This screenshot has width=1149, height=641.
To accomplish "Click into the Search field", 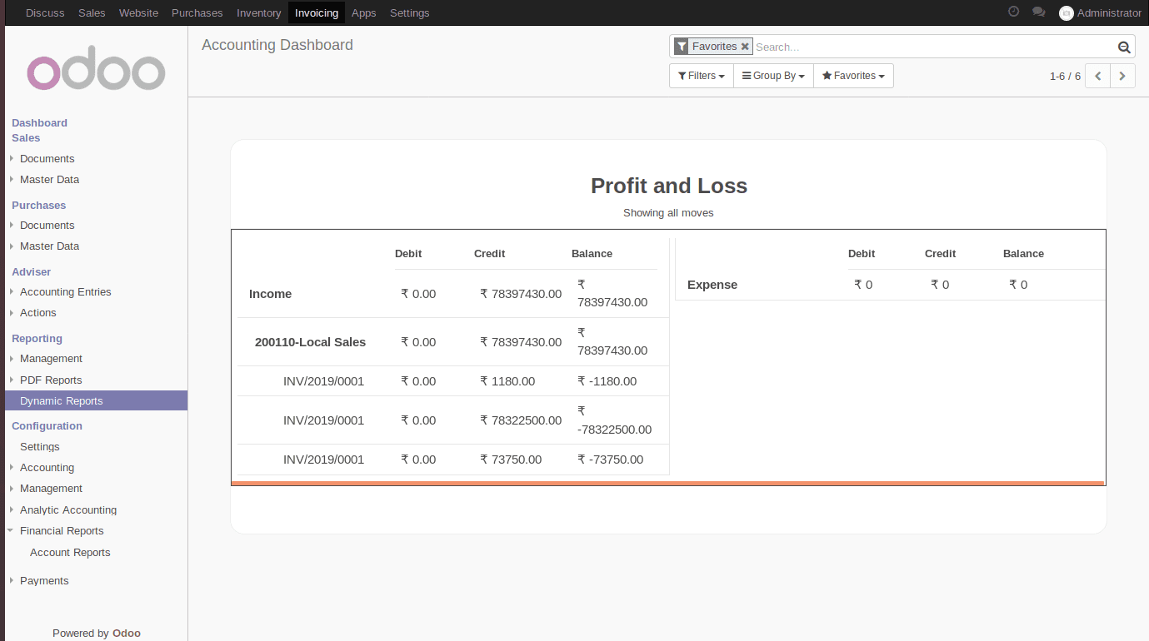I will point(933,47).
